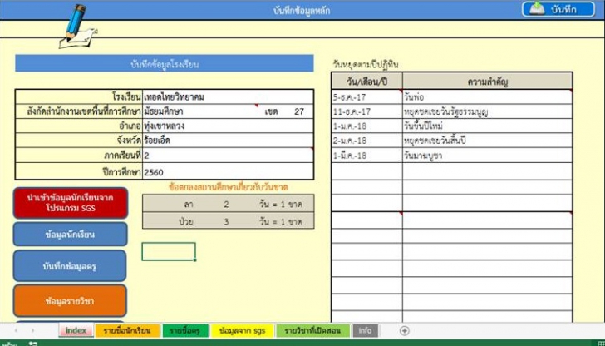Viewport: 605px width, 346px height.
Task: Switch to the index sheet tab
Action: coord(76,330)
